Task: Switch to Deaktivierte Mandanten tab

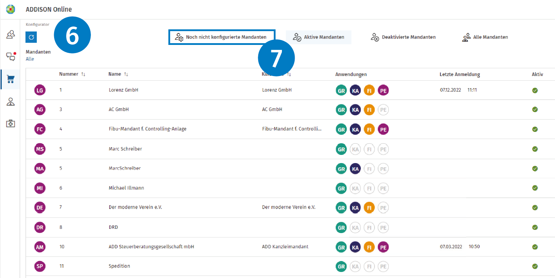Action: pos(403,37)
